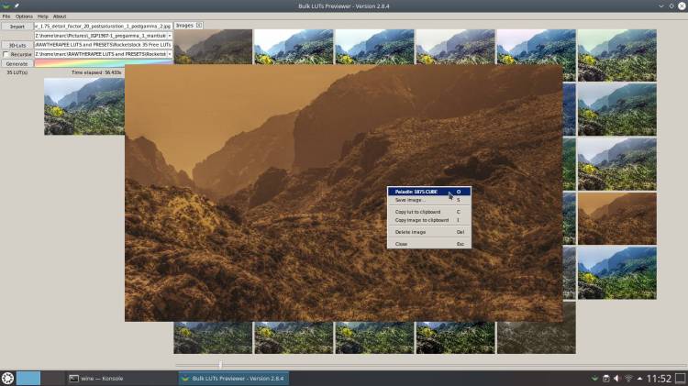Switch to the highlighted virtual desktop pager
Viewport: 688px width, 386px height.
click(x=28, y=378)
